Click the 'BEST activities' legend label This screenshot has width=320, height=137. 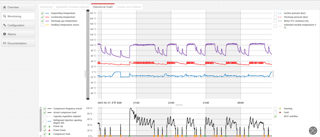(x=291, y=116)
